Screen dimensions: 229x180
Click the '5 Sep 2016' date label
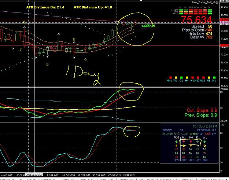point(129,175)
